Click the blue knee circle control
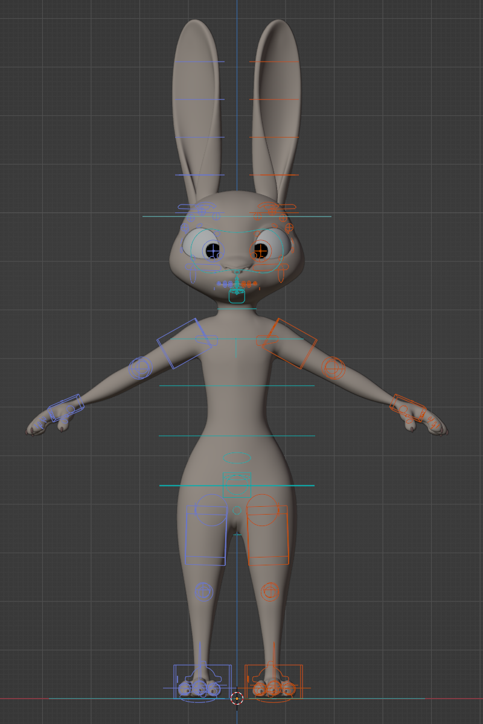The image size is (483, 724). 204,592
